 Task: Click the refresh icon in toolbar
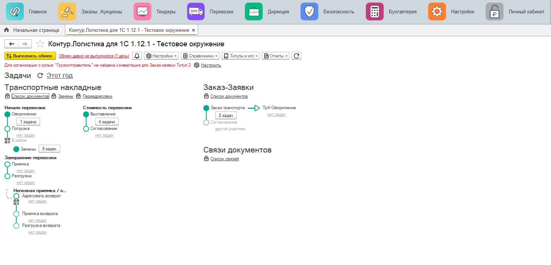click(x=296, y=56)
